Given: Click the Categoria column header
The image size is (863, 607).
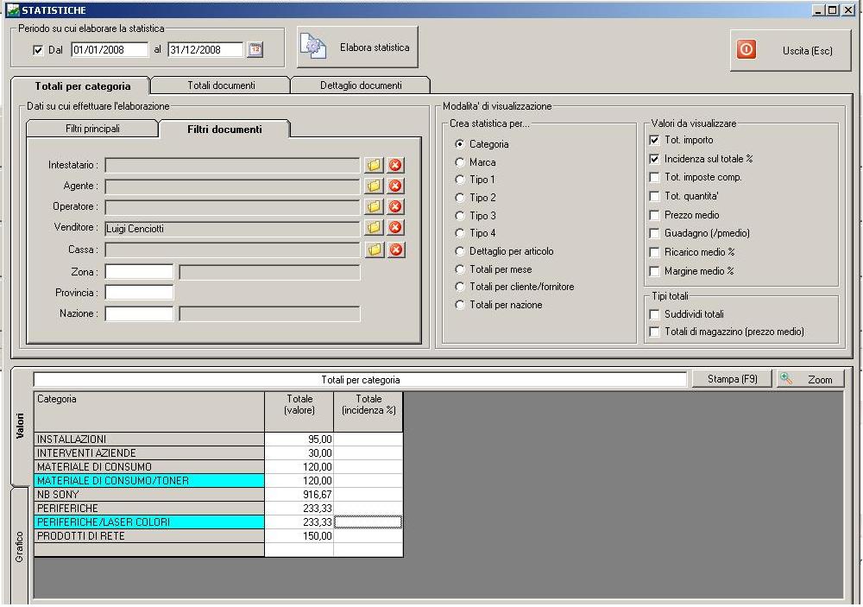Looking at the screenshot, I should tap(149, 412).
